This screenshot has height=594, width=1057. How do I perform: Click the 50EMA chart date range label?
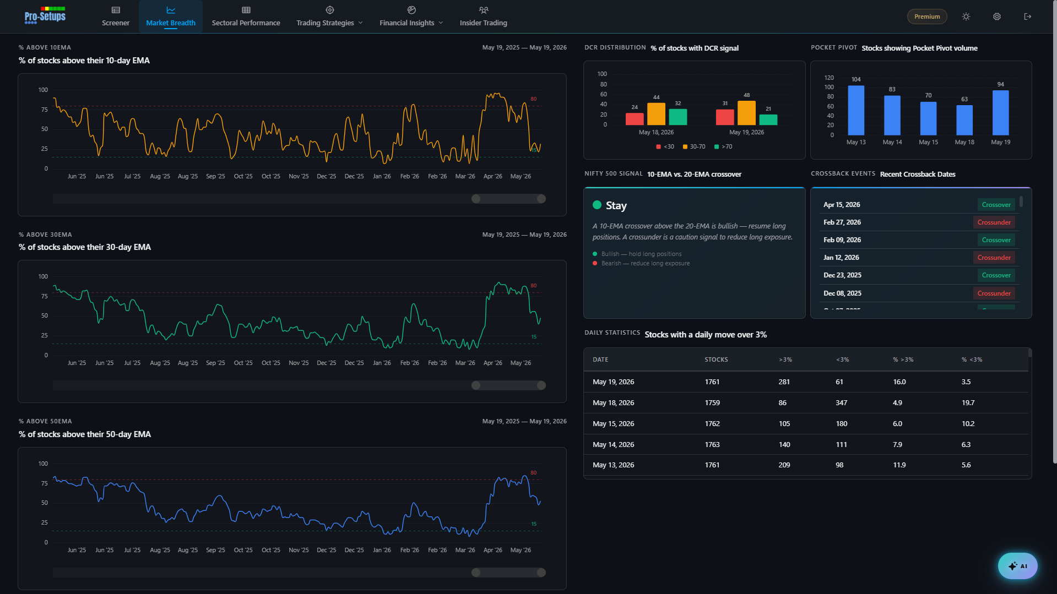tap(524, 422)
